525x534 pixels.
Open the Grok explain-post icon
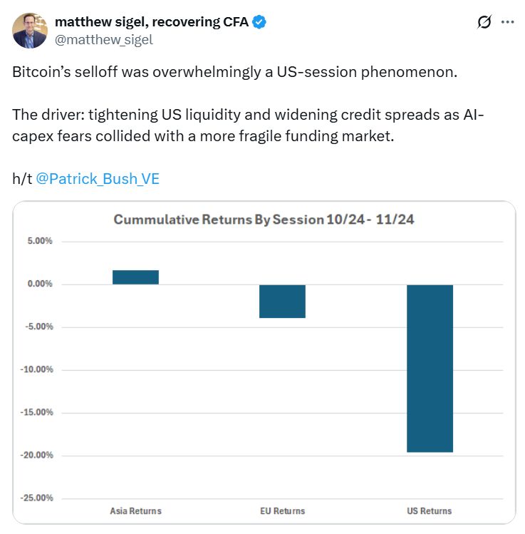click(484, 22)
